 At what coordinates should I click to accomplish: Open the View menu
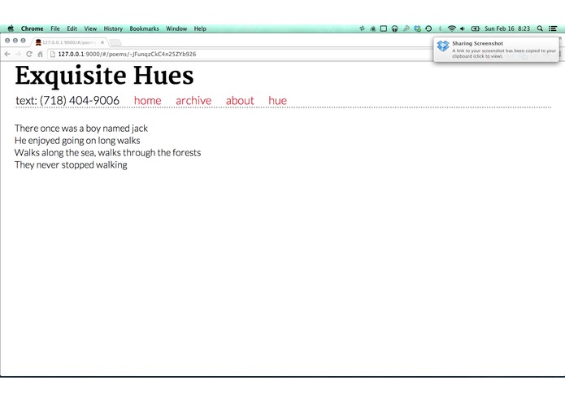tap(90, 28)
